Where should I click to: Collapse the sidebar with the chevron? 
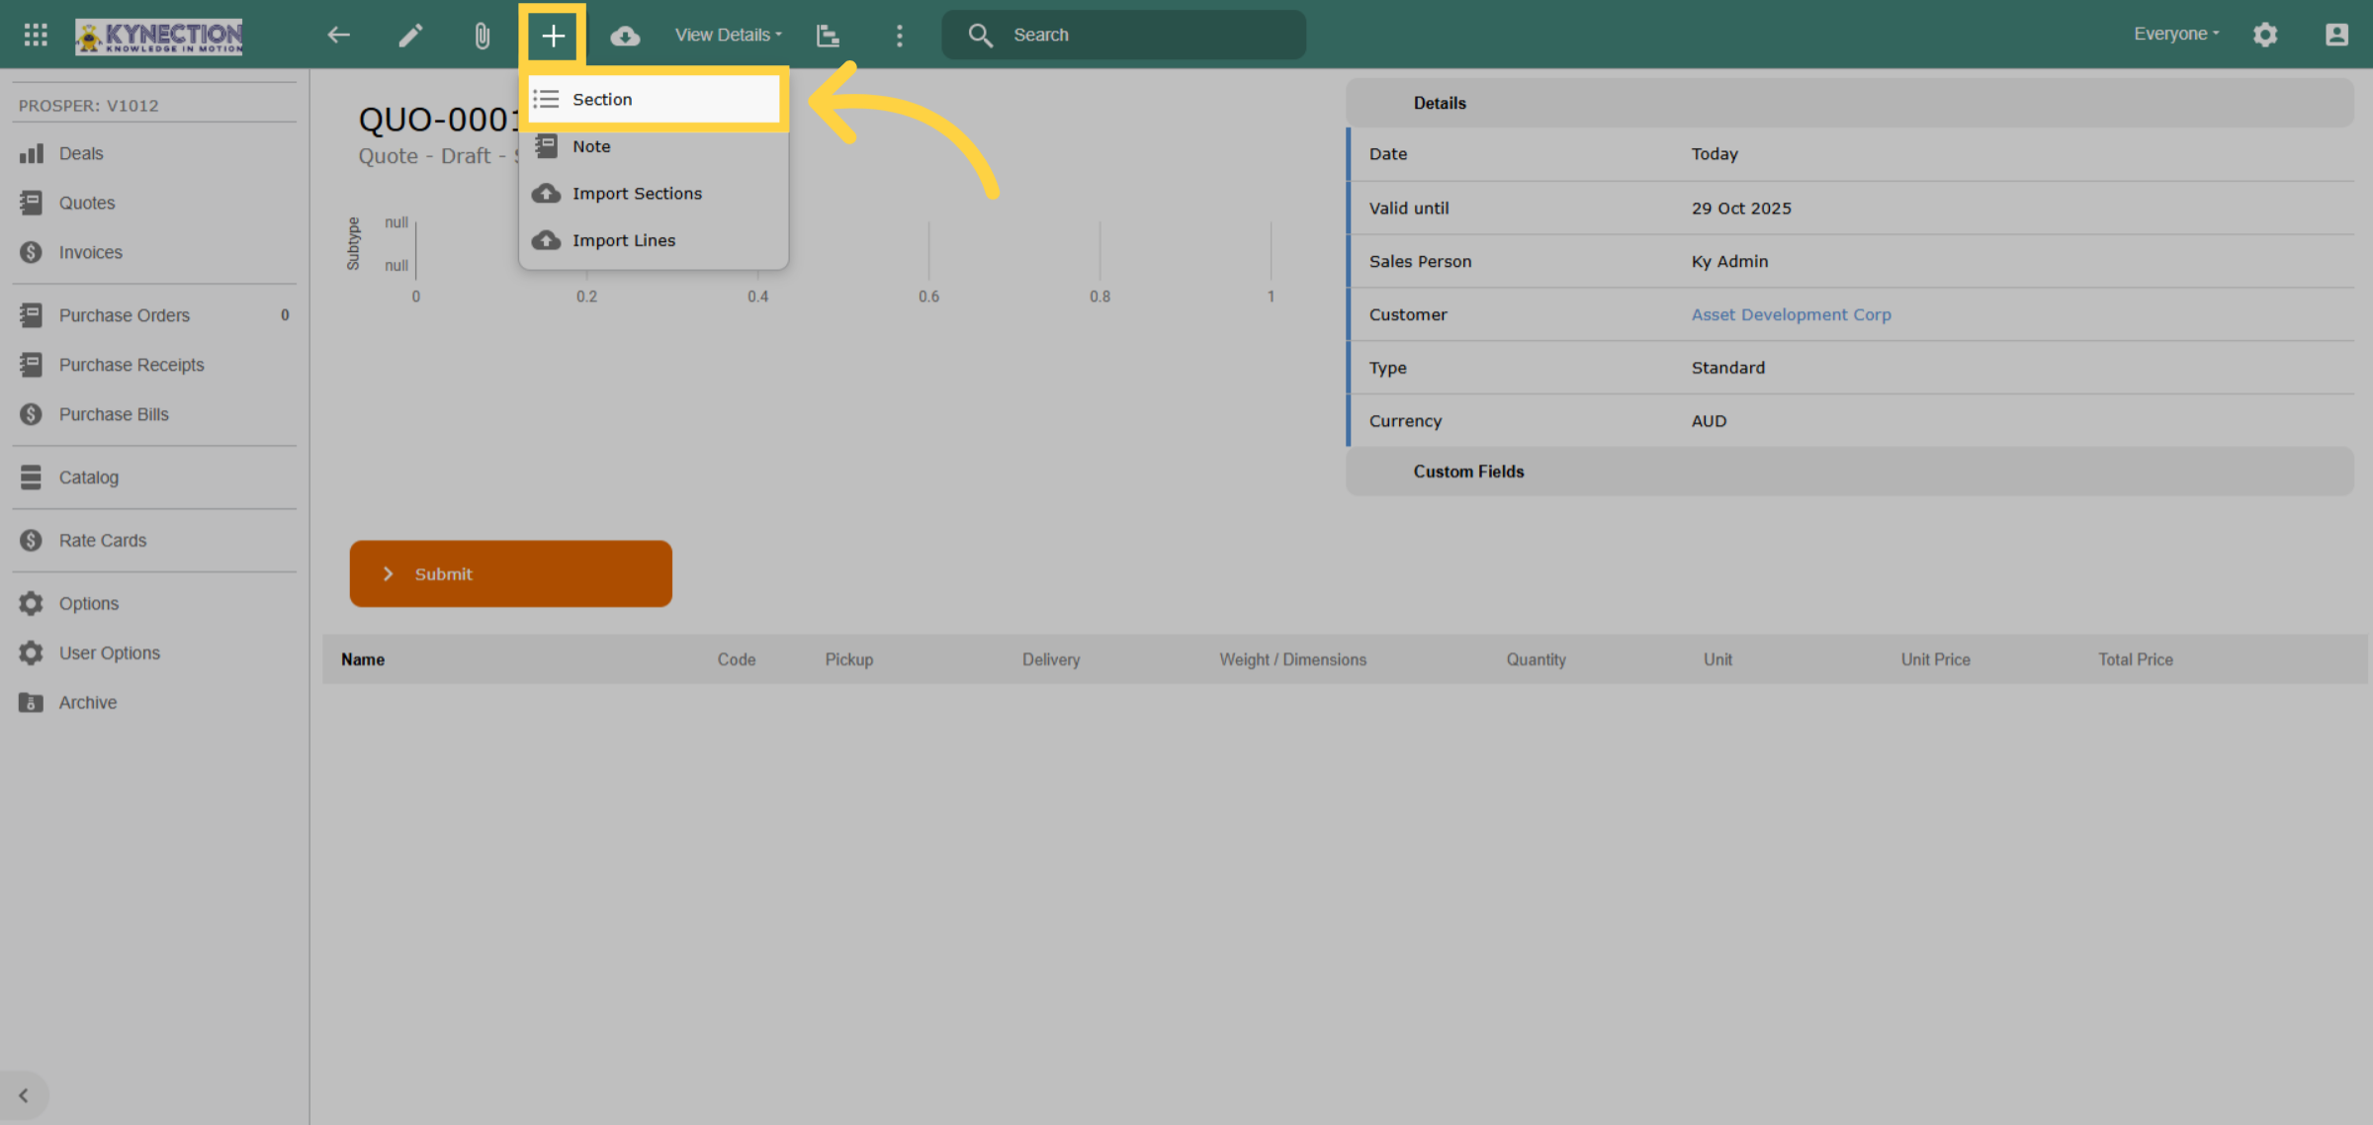click(24, 1095)
